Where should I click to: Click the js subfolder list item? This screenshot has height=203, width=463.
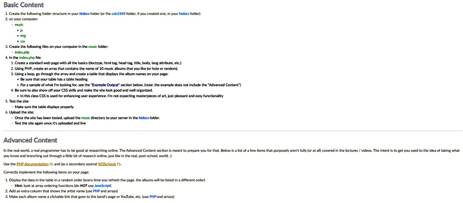click(x=22, y=30)
